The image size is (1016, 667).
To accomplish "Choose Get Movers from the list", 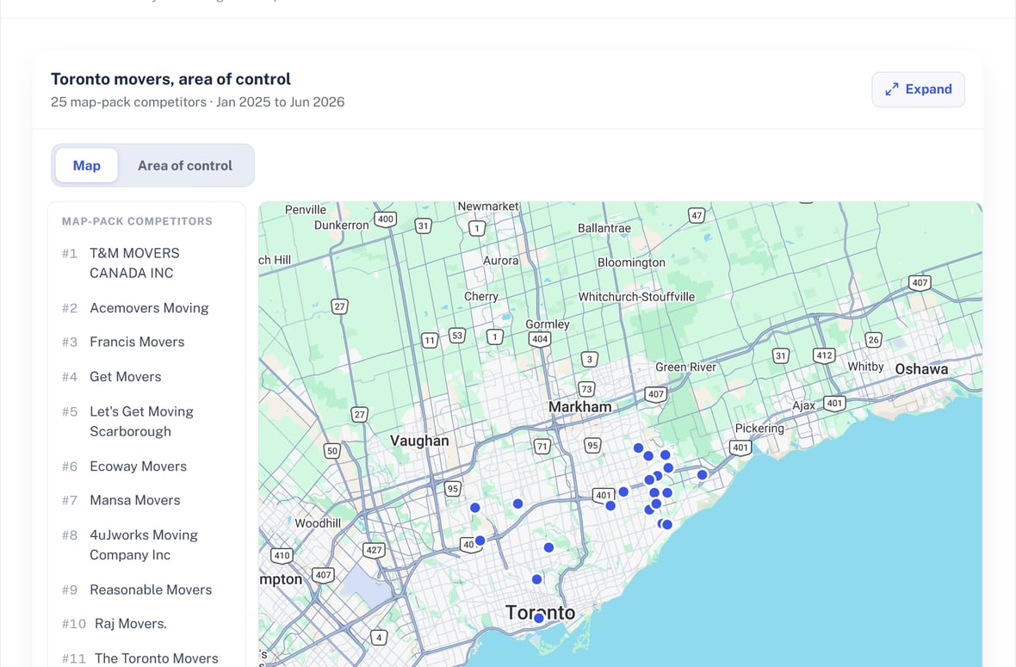I will tap(125, 377).
